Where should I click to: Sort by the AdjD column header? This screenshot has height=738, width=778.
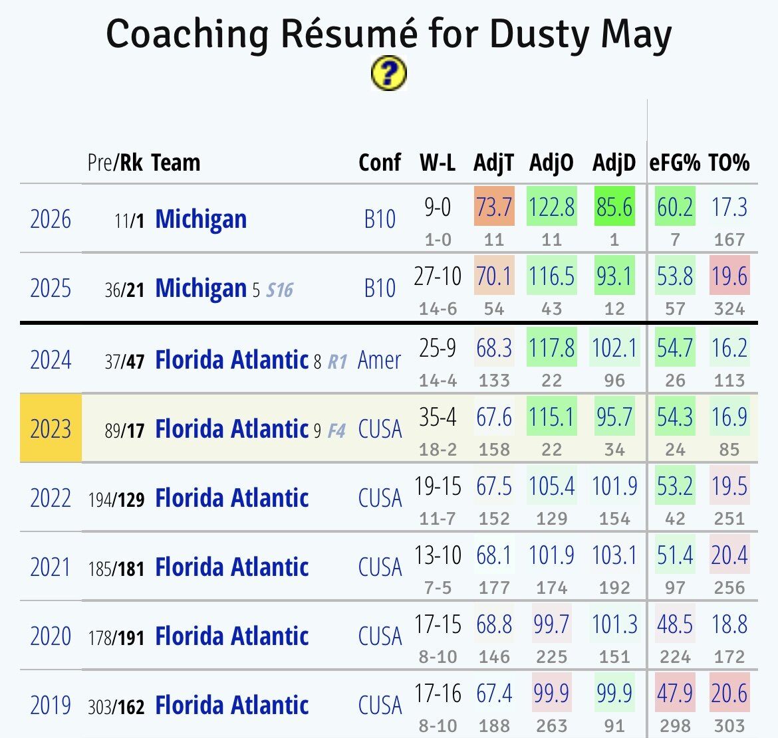click(614, 163)
